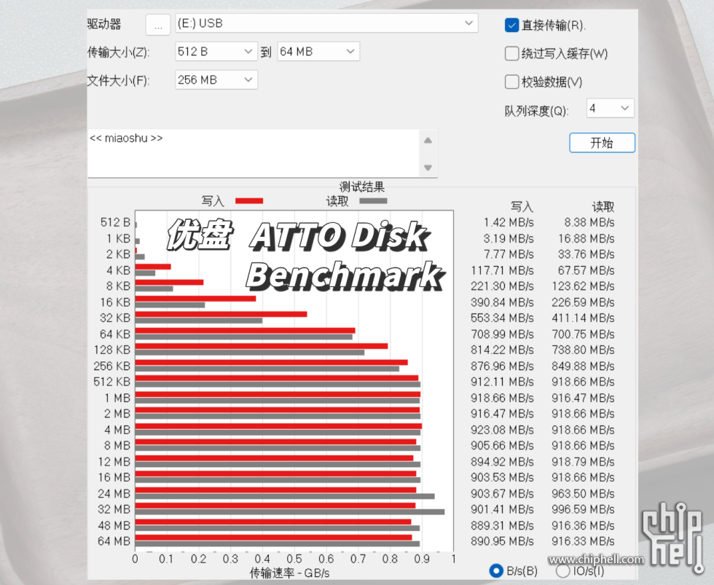The width and height of the screenshot is (714, 585).
Task: Uncheck the 直接传输(R) checkbox
Action: click(511, 25)
